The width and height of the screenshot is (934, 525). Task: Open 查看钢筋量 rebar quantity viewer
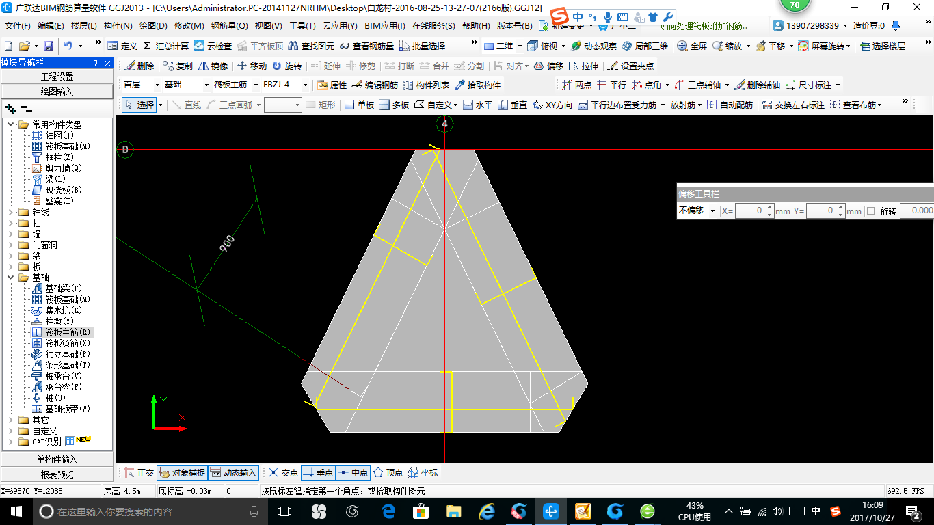[367, 46]
